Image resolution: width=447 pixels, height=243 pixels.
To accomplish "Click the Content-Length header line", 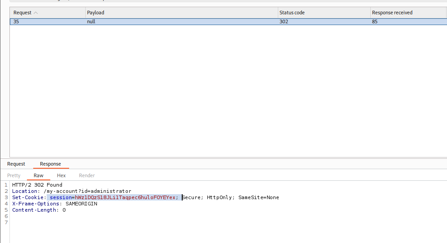I will coord(39,210).
